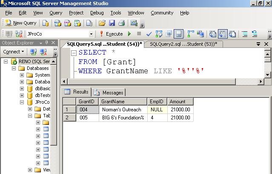Click the Parse checkmark icon
The image size is (272, 174).
point(149,34)
